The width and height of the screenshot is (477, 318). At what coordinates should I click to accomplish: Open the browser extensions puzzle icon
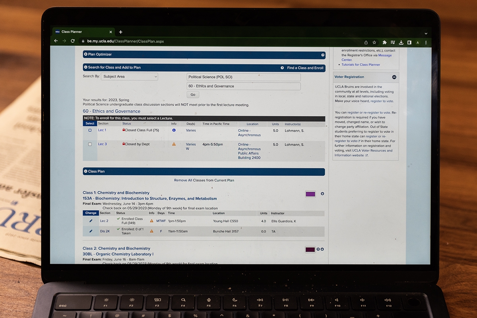pyautogui.click(x=384, y=42)
